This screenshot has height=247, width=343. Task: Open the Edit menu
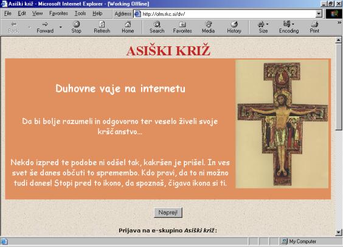[22, 13]
